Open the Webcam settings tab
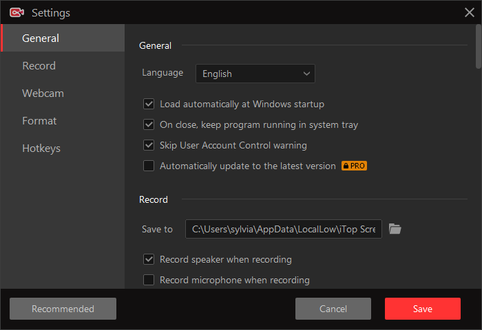482x330 pixels. click(43, 93)
